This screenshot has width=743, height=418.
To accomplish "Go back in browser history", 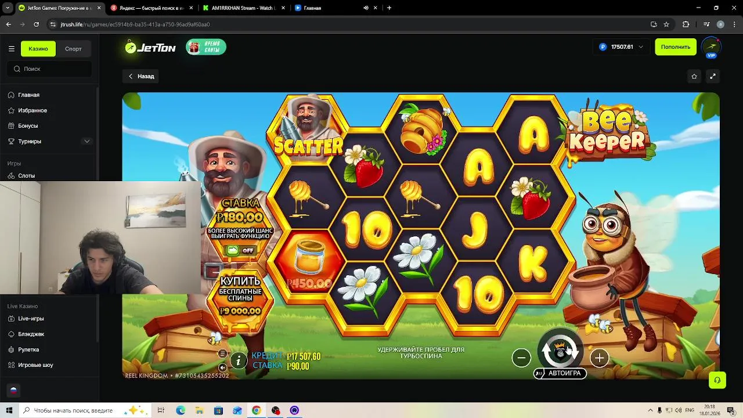I will click(x=8, y=24).
